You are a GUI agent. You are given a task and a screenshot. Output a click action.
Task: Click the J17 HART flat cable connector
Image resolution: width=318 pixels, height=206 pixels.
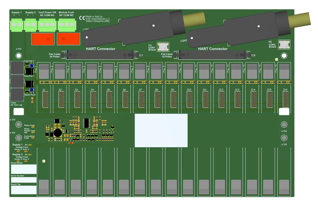99,55
